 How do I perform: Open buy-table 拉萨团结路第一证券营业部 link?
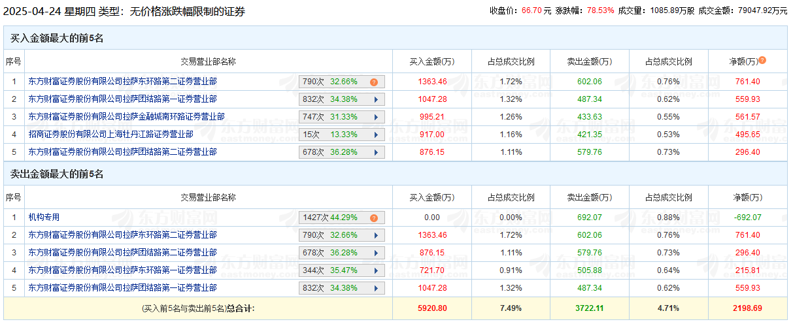122,99
